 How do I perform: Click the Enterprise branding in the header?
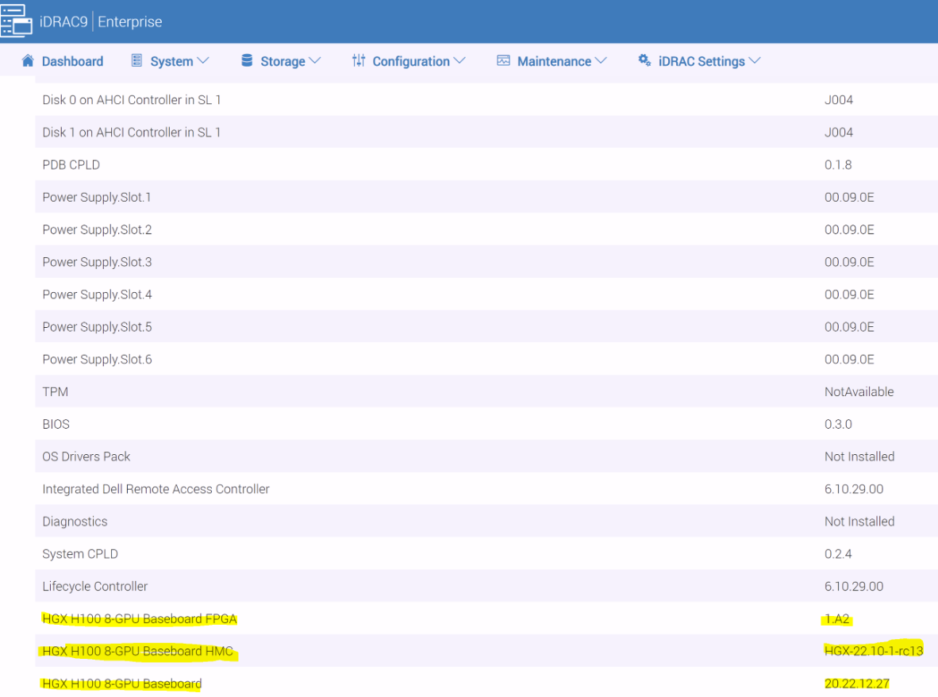coord(129,22)
